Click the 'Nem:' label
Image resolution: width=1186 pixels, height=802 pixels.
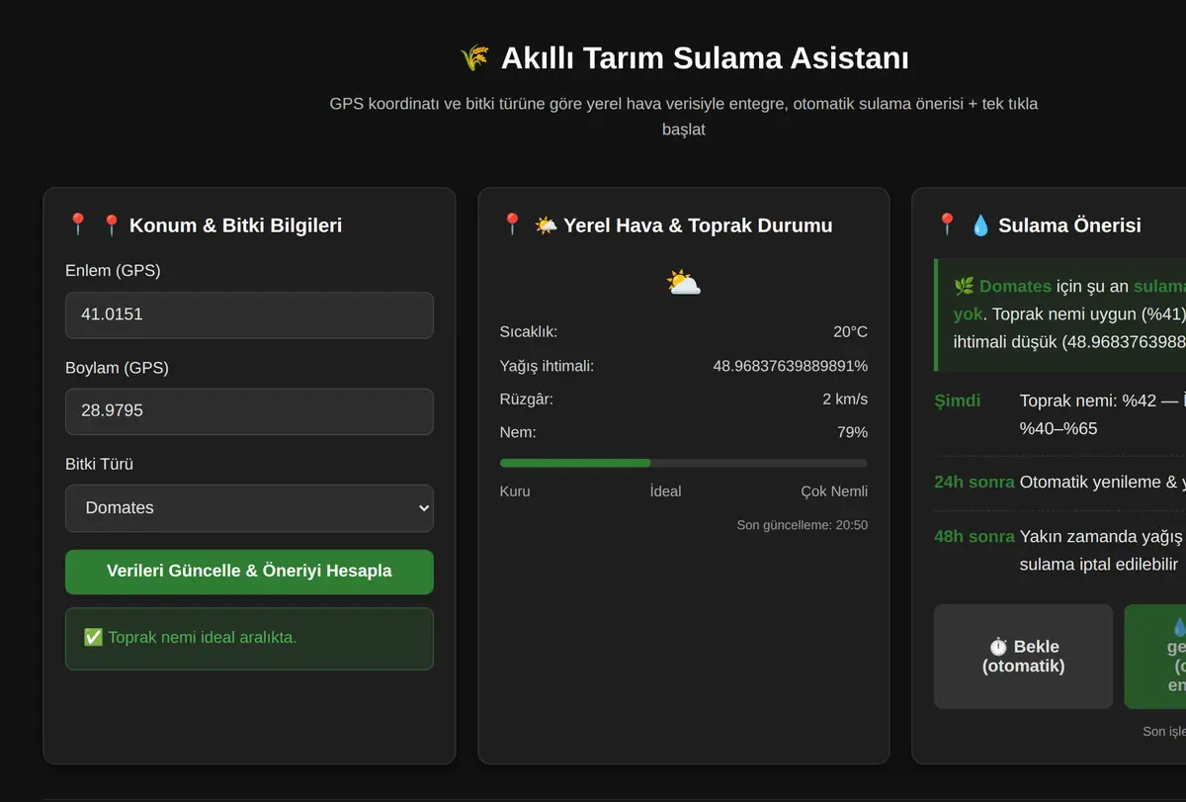point(518,432)
